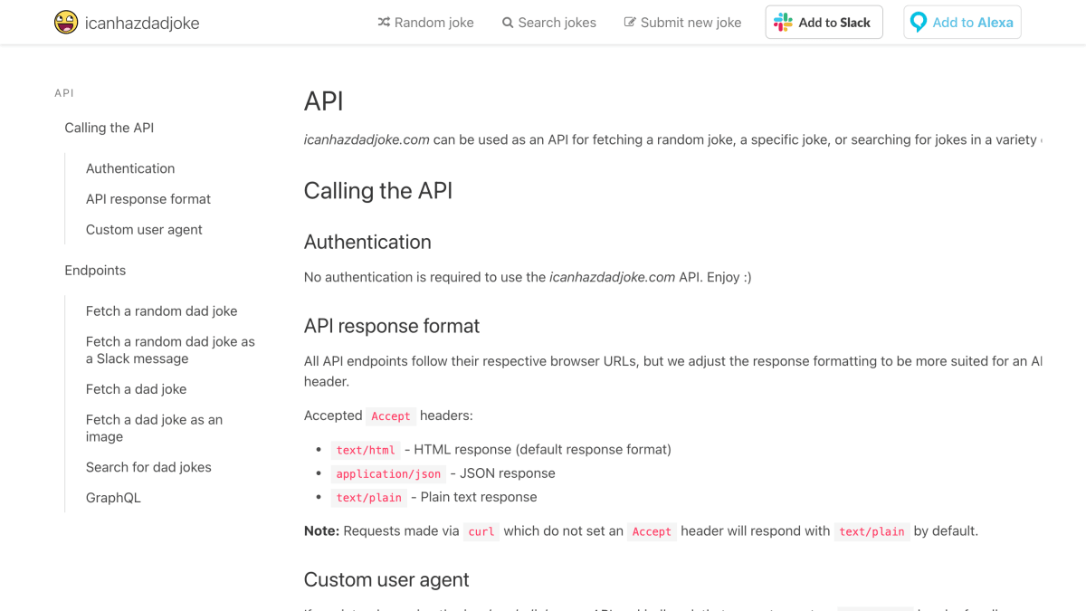The height and width of the screenshot is (611, 1086).
Task: Open Fetch a random dad joke as Slack message
Action: (170, 350)
